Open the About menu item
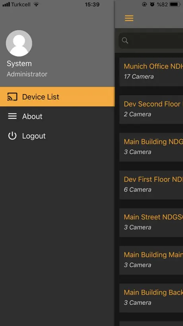Image resolution: width=183 pixels, height=326 pixels. 57,116
